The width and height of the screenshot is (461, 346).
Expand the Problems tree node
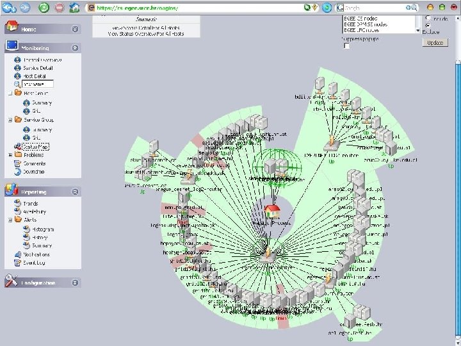[10, 155]
